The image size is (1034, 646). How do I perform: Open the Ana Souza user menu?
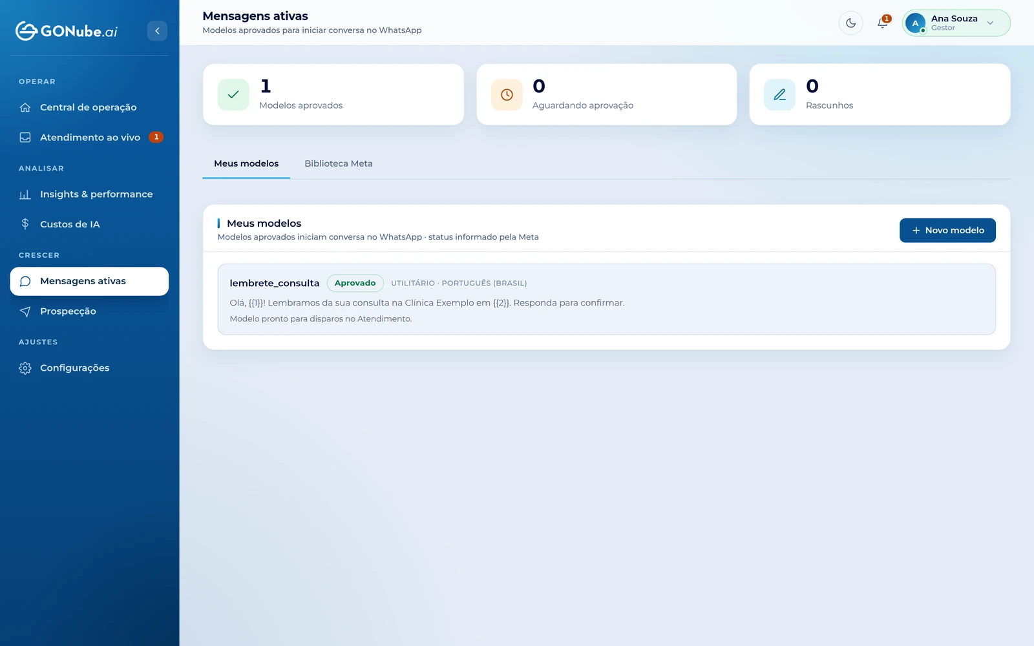click(956, 23)
